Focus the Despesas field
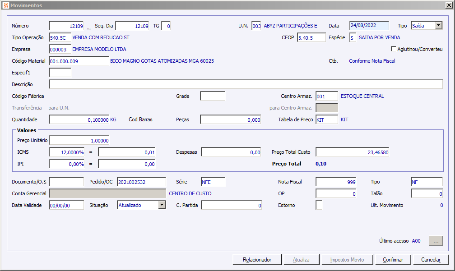Screen dimensions: 455x271 tap(231, 152)
